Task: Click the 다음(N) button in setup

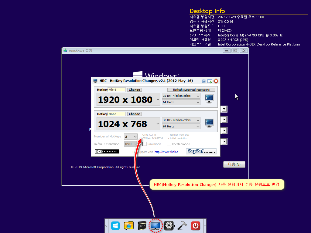Action: click(234, 164)
